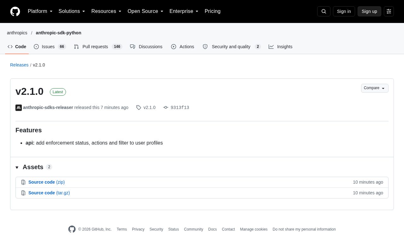The image size is (404, 252).
Task: Open the Actions tab
Action: point(182,47)
